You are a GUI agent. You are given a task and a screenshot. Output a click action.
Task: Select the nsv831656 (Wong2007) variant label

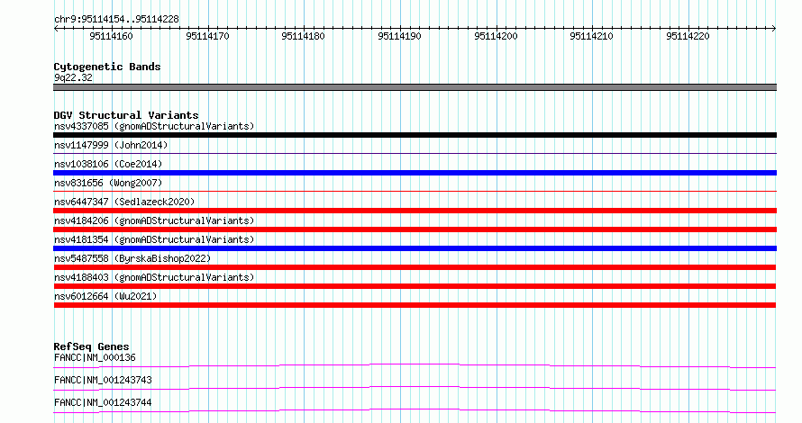(x=108, y=183)
